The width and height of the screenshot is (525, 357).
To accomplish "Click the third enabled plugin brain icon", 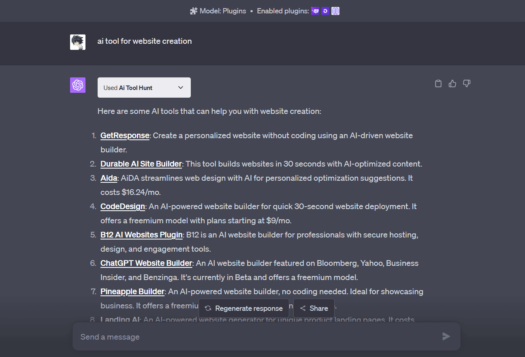I will pos(335,11).
